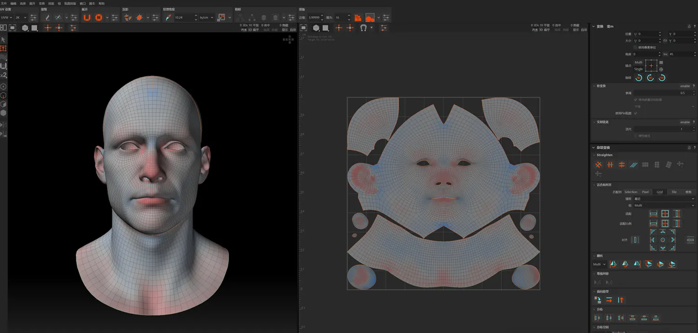The width and height of the screenshot is (698, 333).
Task: Toggle the lock icon in transform panel header
Action: pyautogui.click(x=689, y=27)
